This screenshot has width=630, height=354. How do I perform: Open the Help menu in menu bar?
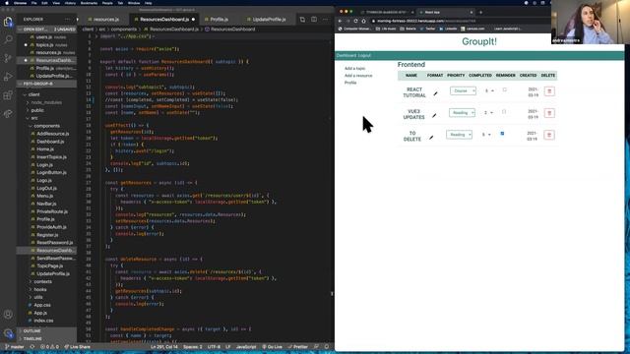[x=149, y=3]
